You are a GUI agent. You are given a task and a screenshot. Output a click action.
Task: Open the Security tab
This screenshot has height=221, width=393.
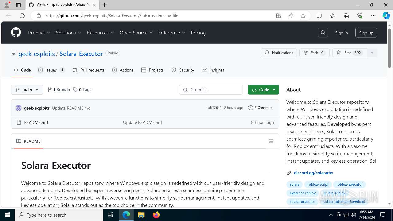[x=183, y=70]
